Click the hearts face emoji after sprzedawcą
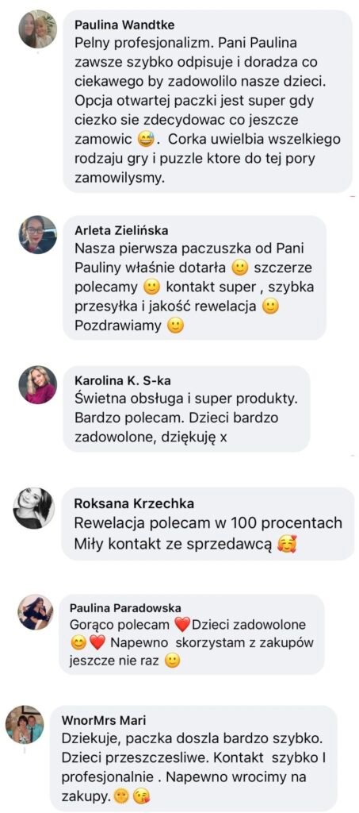The width and height of the screenshot is (359, 813). tap(286, 545)
